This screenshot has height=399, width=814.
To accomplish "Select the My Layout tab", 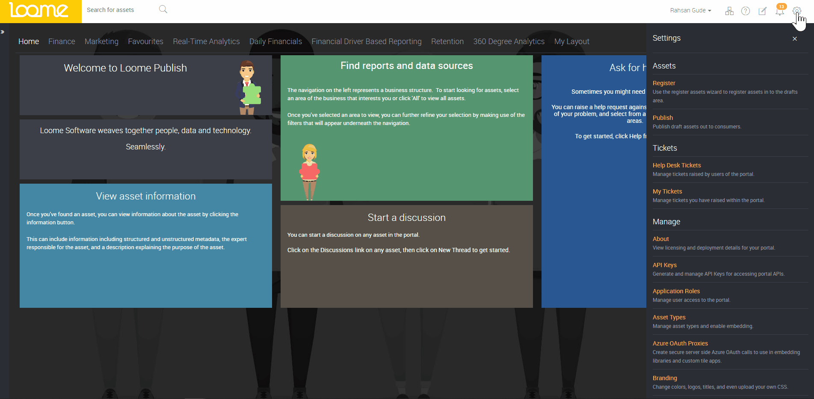I will point(572,42).
